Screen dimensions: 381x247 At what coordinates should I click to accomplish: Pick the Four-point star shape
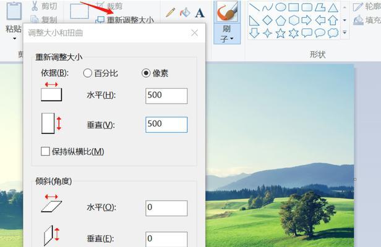pyautogui.click(x=268, y=33)
